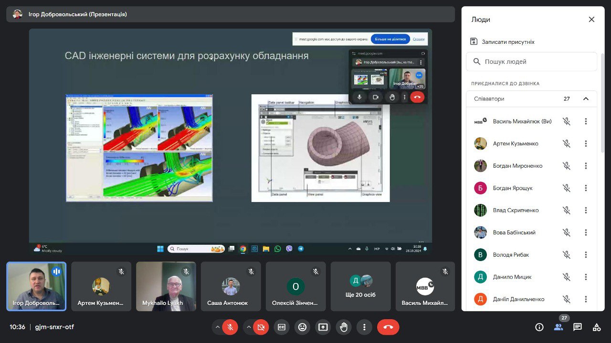Screen dimensions: 611x343
Task: Open options menu for Артем Кузьменко
Action: point(586,144)
